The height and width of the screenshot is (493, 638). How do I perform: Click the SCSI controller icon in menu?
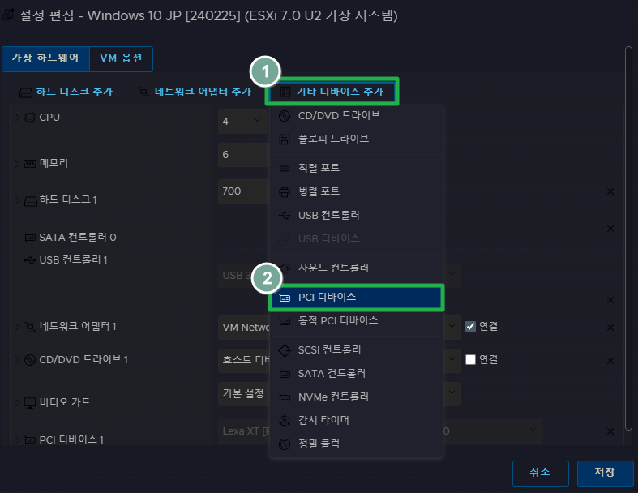285,350
